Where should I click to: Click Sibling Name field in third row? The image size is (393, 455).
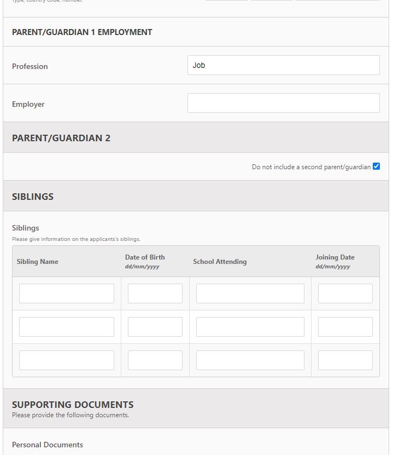[x=67, y=360]
